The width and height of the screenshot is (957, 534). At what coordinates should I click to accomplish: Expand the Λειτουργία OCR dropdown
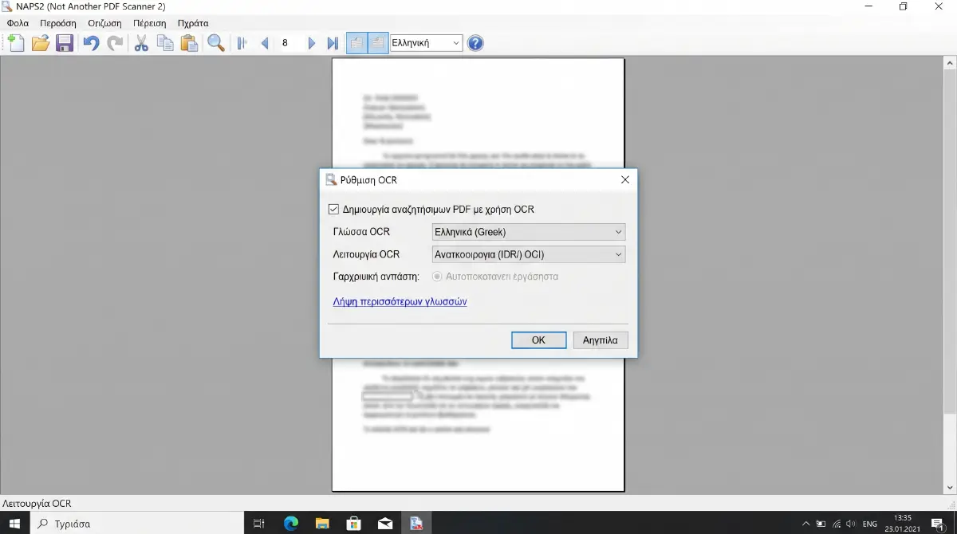[528, 254]
